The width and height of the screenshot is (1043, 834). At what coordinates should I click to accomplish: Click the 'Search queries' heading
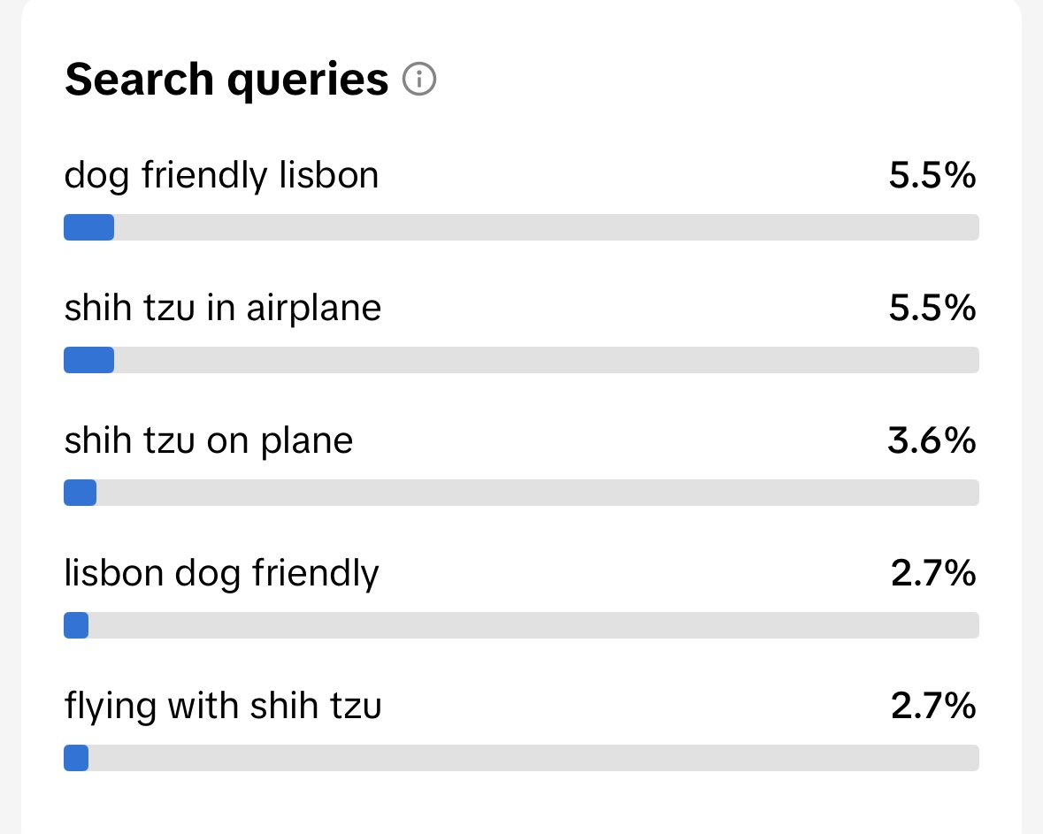(226, 80)
